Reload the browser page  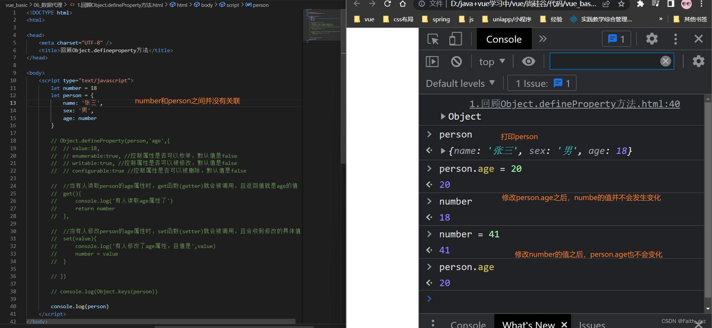pyautogui.click(x=388, y=4)
